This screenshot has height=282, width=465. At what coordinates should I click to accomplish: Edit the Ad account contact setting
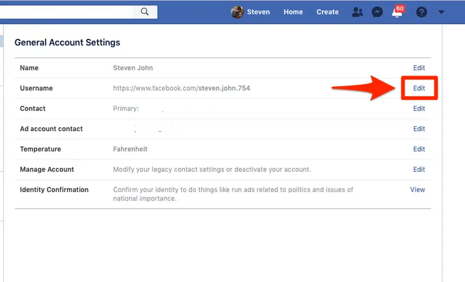(419, 129)
